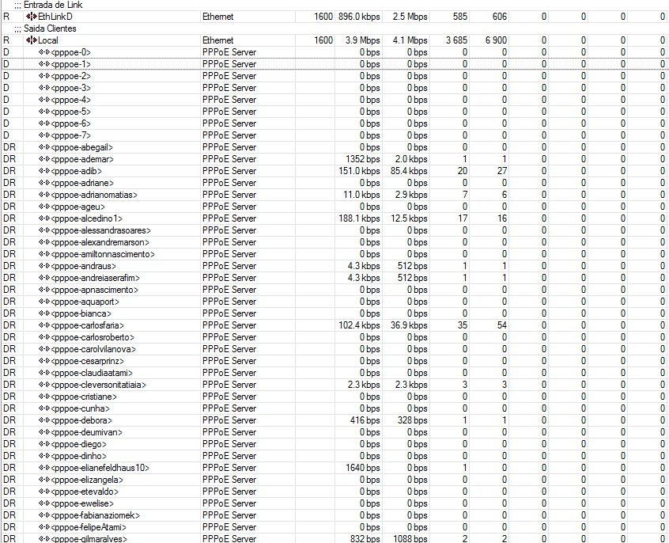This screenshot has height=543, width=669.
Task: Click the 2.5 Mbps value for EthLinkD
Action: (410, 17)
